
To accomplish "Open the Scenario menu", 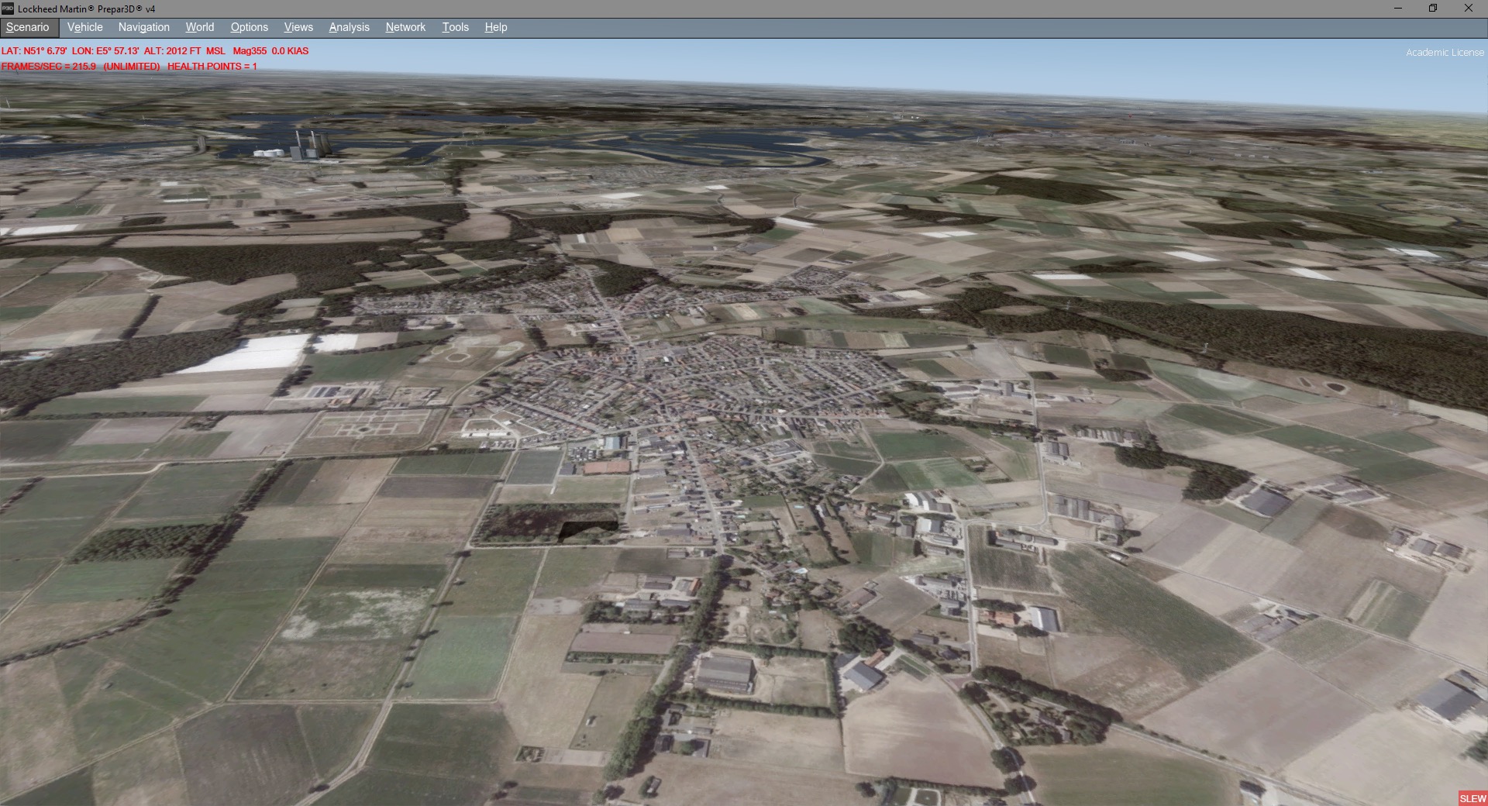I will coord(28,27).
